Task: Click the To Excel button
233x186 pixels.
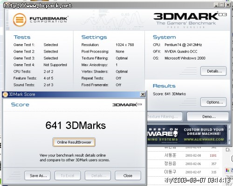Action: [x=68, y=176]
